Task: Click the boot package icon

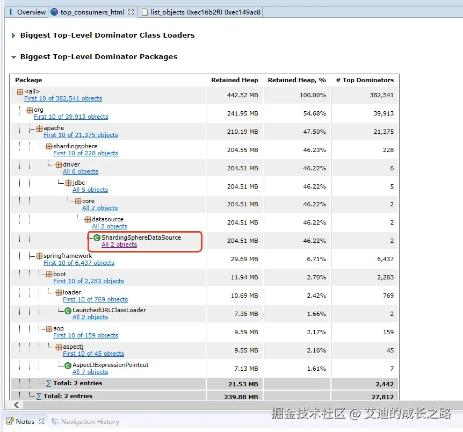Action: (x=49, y=275)
